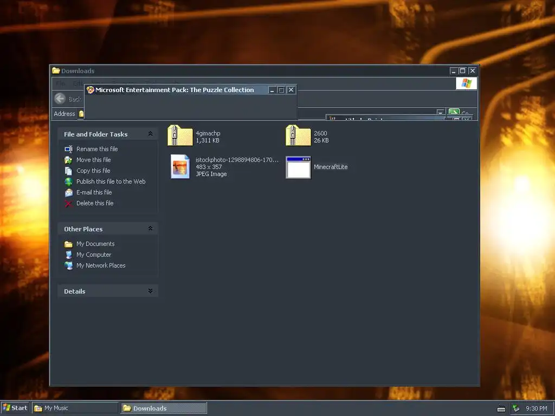Click the Publish this file globe icon
The width and height of the screenshot is (555, 416).
(69, 182)
